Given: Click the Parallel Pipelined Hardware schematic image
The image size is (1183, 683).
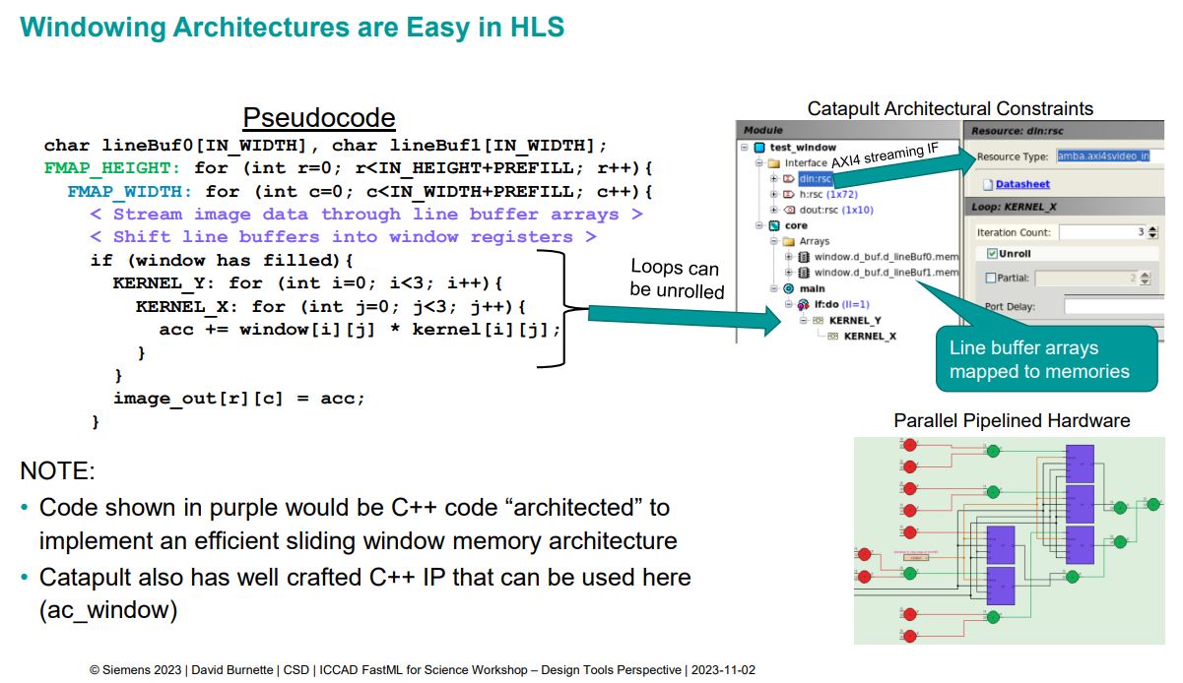Looking at the screenshot, I should 1009,539.
